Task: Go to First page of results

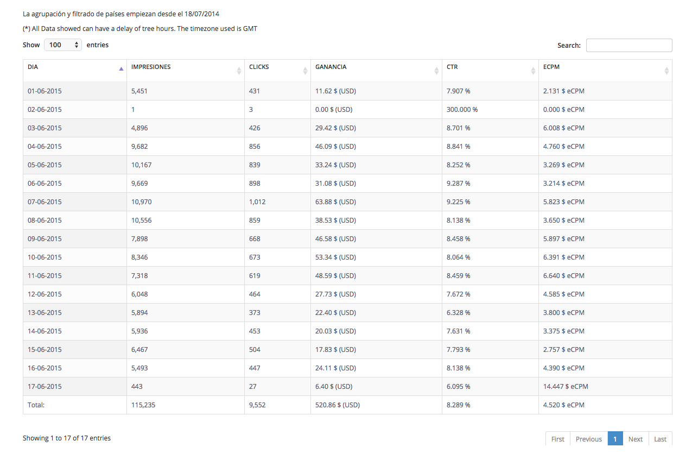Action: 558,439
